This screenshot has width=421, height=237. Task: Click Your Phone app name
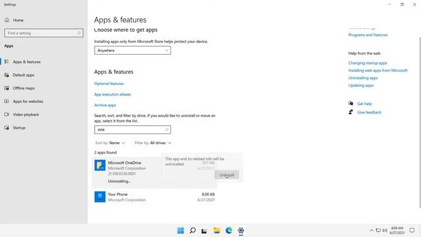(x=118, y=194)
